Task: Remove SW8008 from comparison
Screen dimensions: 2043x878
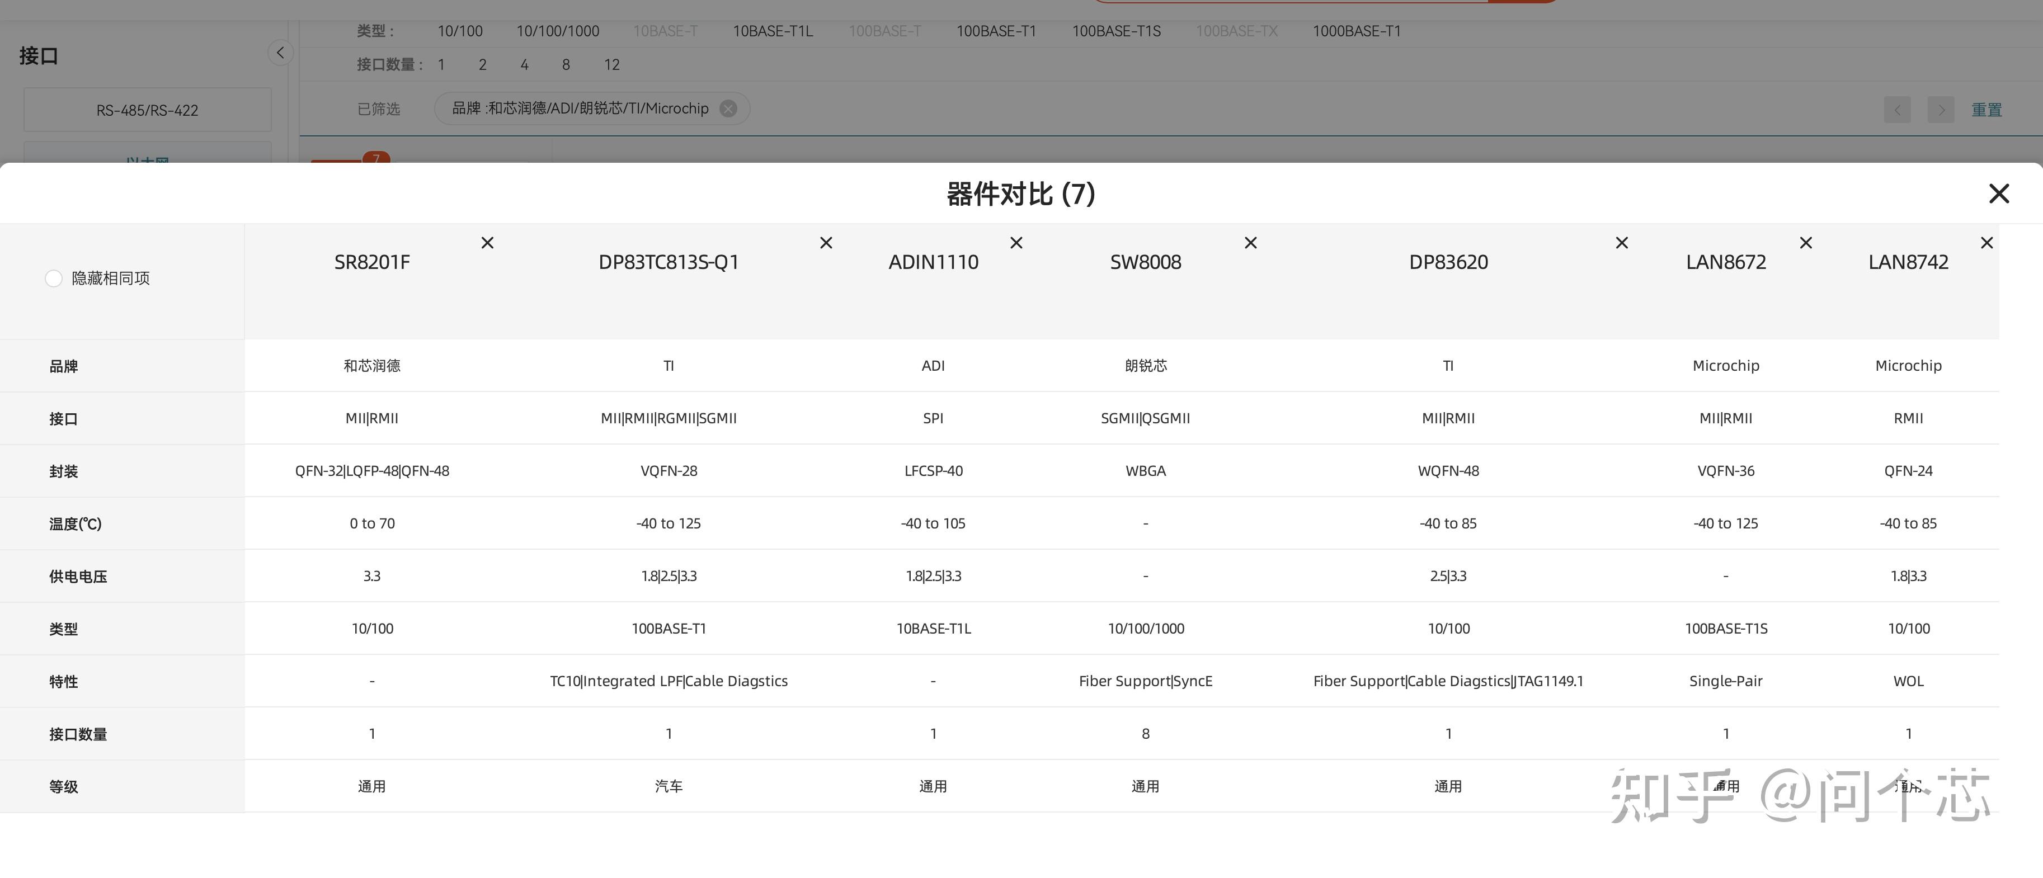Action: tap(1251, 243)
